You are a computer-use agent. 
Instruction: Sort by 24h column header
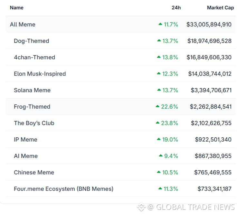point(176,8)
